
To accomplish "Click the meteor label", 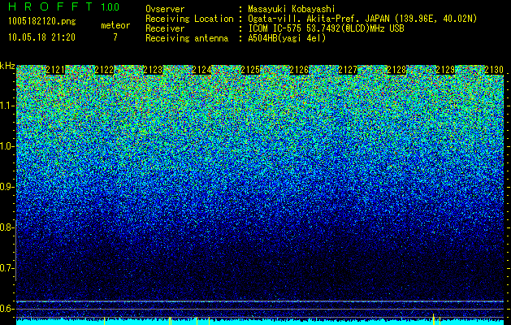I will pyautogui.click(x=115, y=25).
